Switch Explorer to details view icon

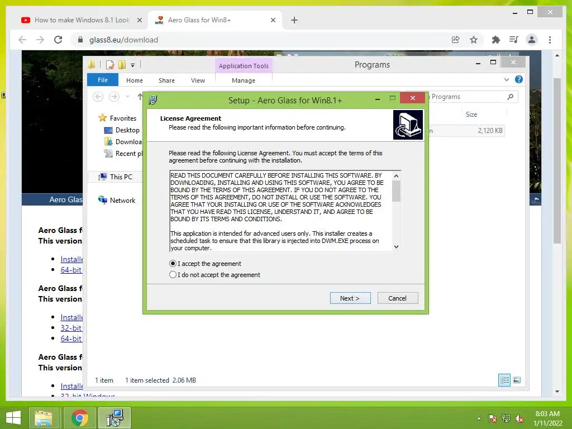[x=504, y=380]
